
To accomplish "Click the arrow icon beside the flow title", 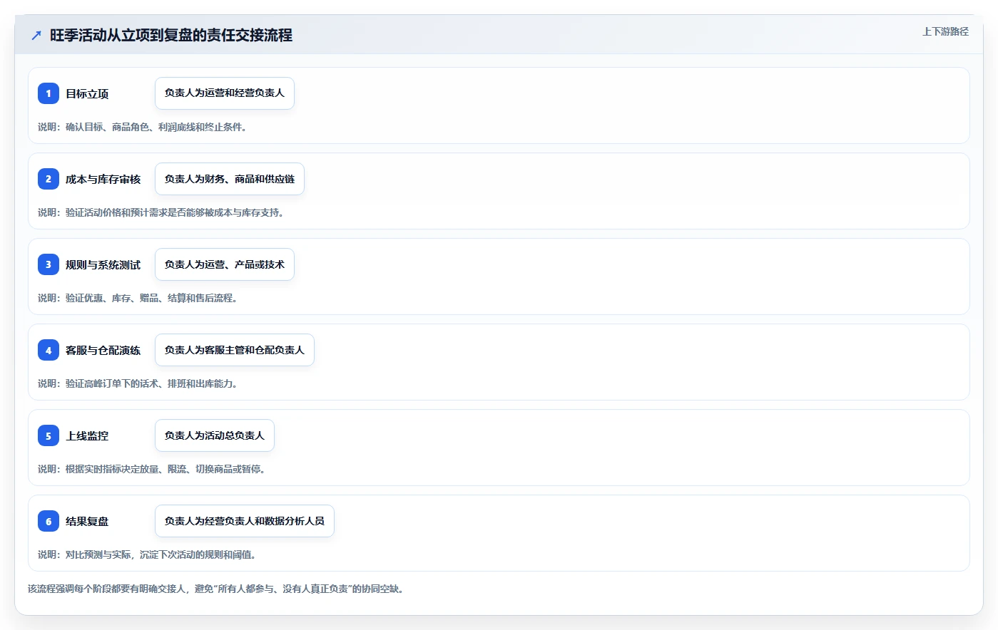I will point(36,35).
